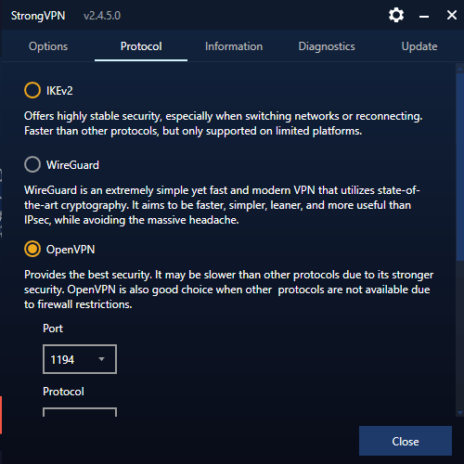Viewport: 464px width, 464px height.
Task: Click the Port dropdown arrow
Action: click(x=101, y=359)
